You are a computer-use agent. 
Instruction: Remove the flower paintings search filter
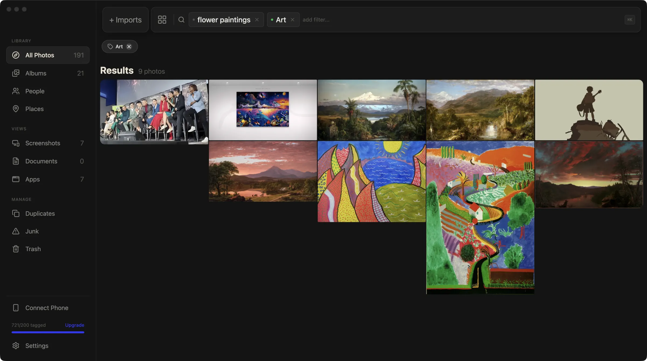coord(257,20)
